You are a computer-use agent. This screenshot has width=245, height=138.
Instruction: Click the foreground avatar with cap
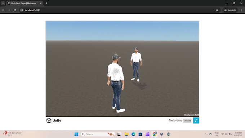click(x=116, y=83)
